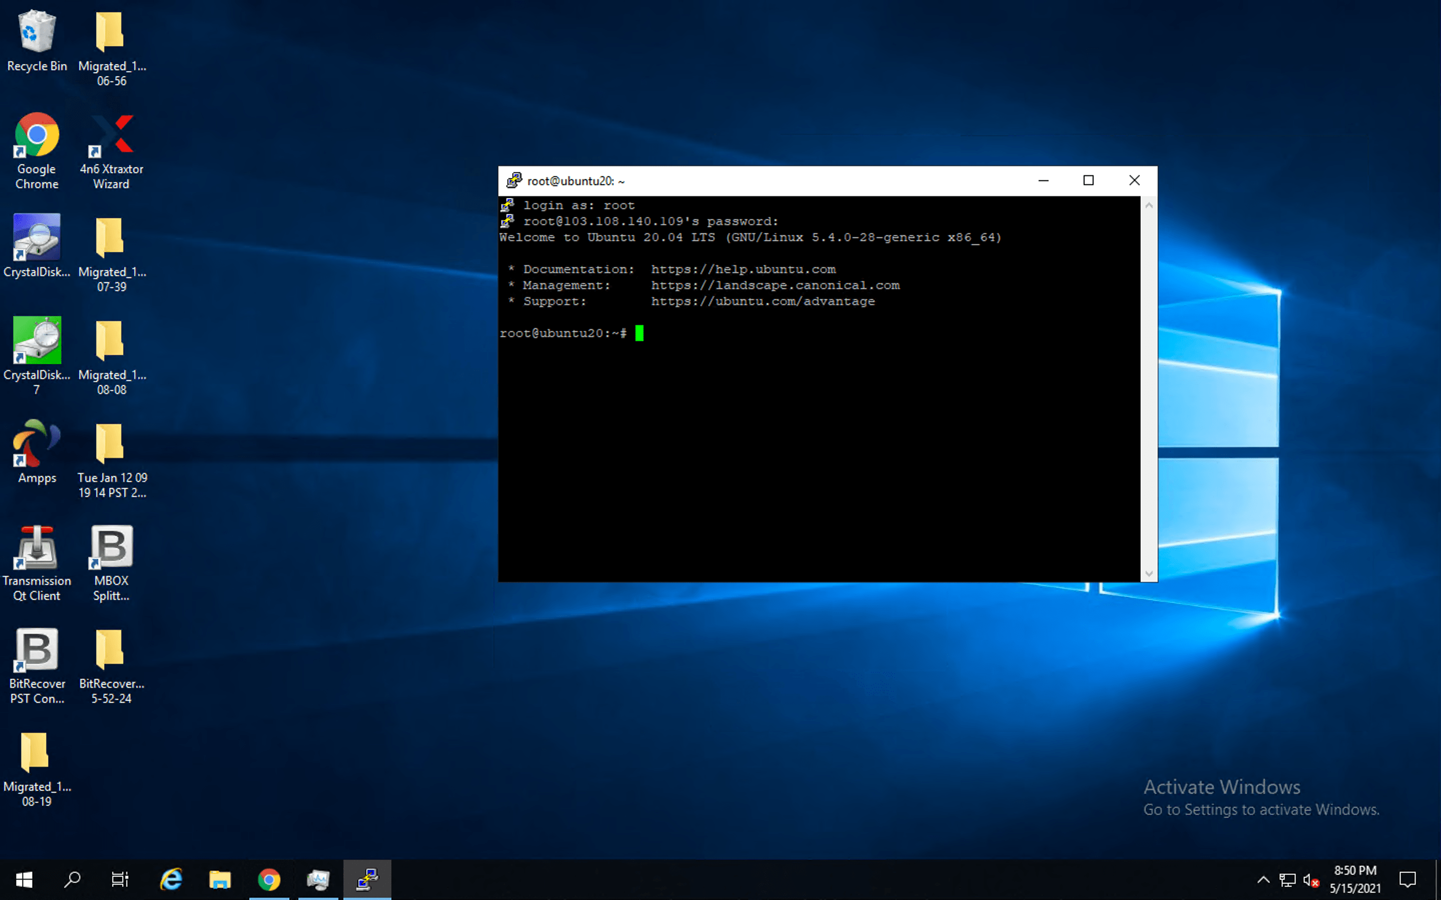1441x900 pixels.
Task: Open File Explorer from the taskbar
Action: click(220, 879)
